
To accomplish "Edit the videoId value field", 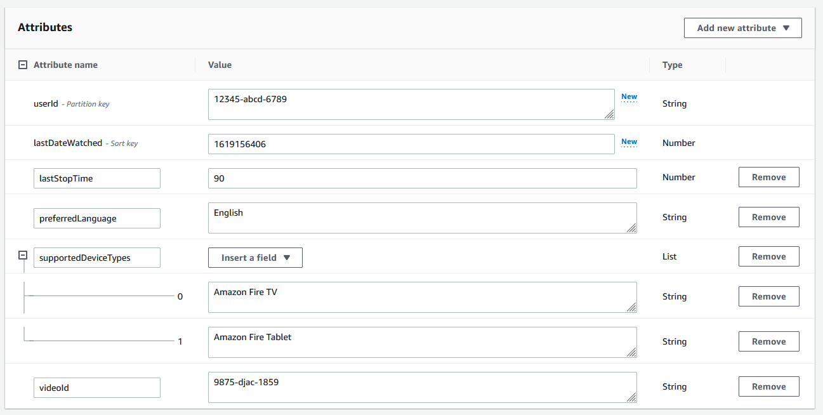I will pyautogui.click(x=422, y=386).
